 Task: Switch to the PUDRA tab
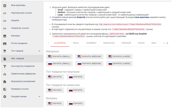pos(141,43)
